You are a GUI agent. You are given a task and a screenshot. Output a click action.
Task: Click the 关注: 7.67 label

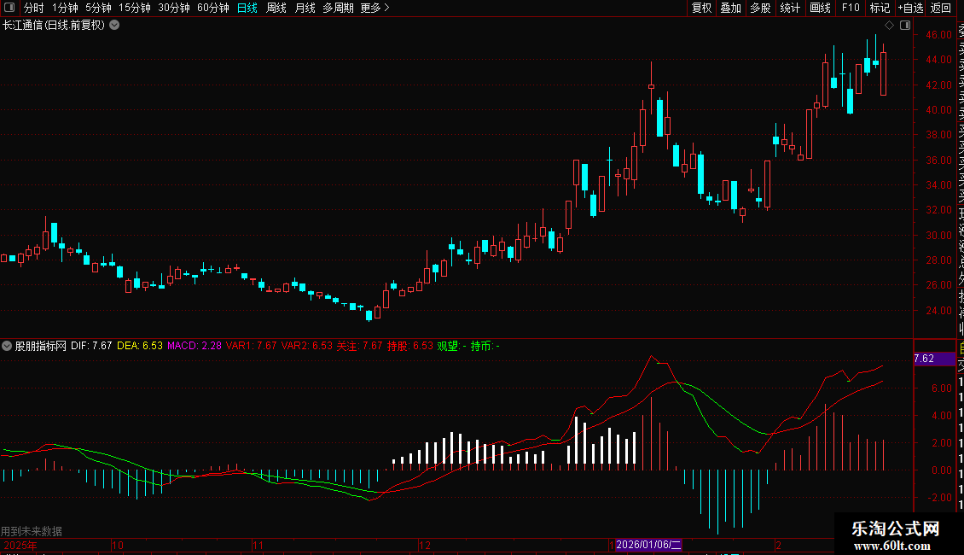coord(360,346)
